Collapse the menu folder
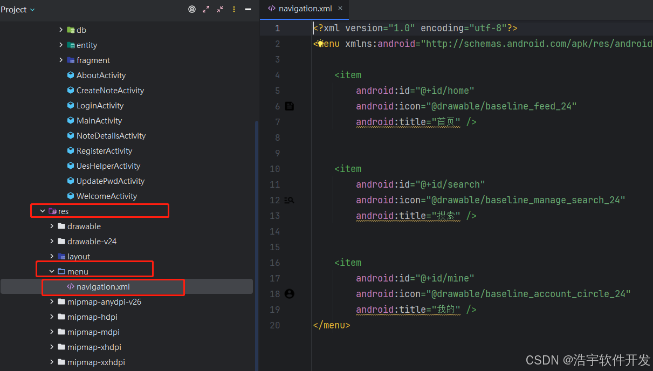The height and width of the screenshot is (371, 653). pos(52,272)
